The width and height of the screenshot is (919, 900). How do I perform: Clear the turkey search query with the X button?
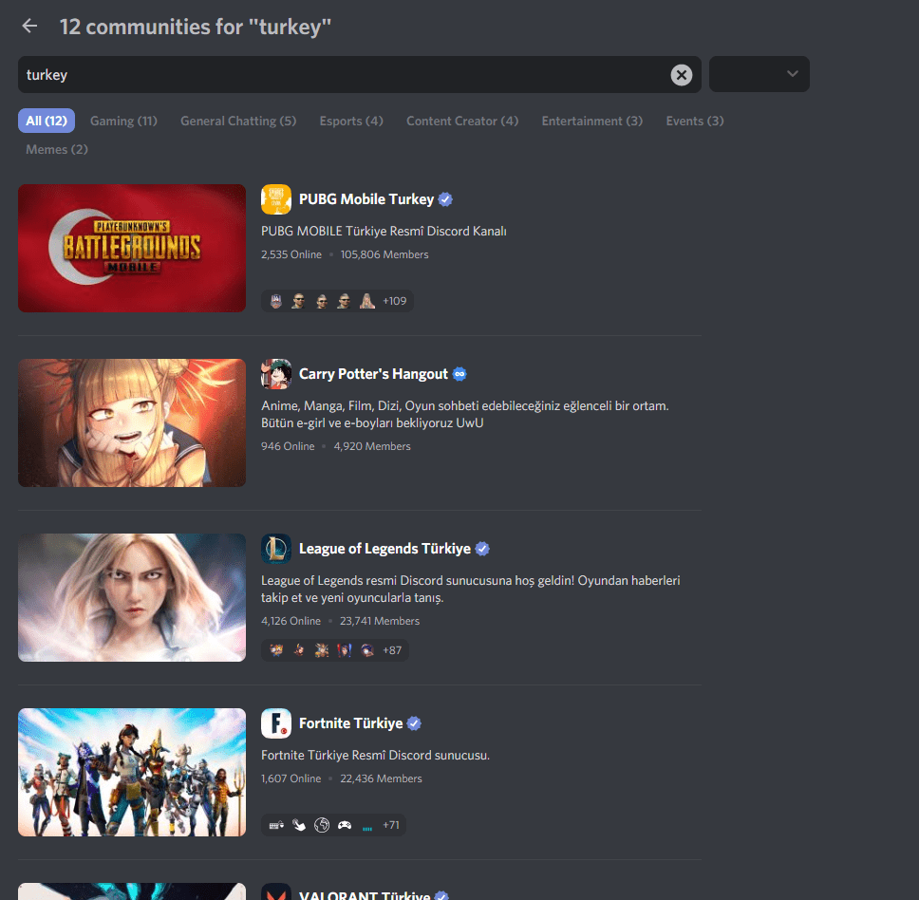(682, 75)
